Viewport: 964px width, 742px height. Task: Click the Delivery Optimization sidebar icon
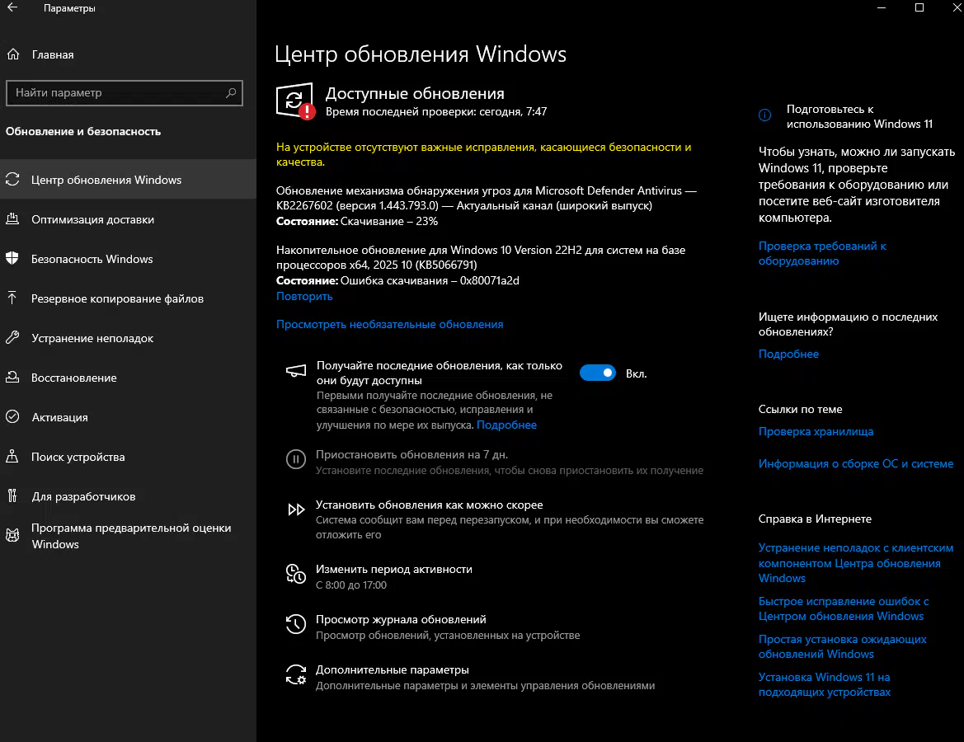12,219
